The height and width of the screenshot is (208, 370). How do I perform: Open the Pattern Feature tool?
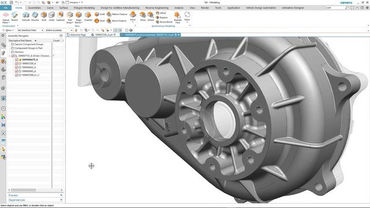point(117,14)
